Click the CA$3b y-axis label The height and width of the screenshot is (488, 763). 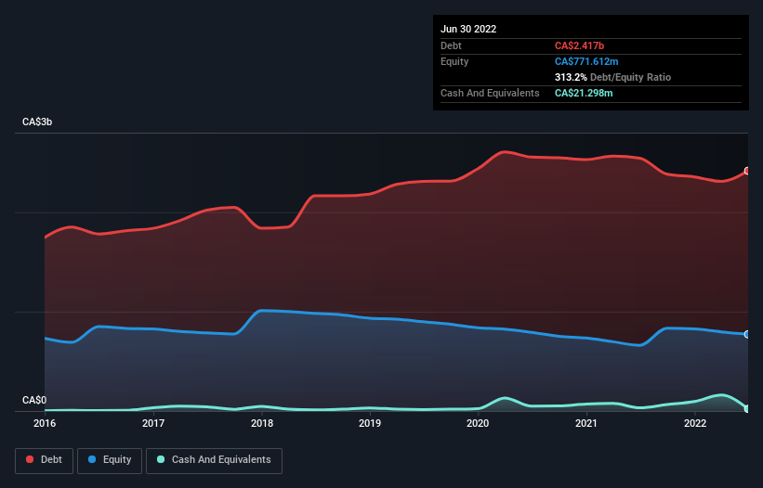coord(37,122)
